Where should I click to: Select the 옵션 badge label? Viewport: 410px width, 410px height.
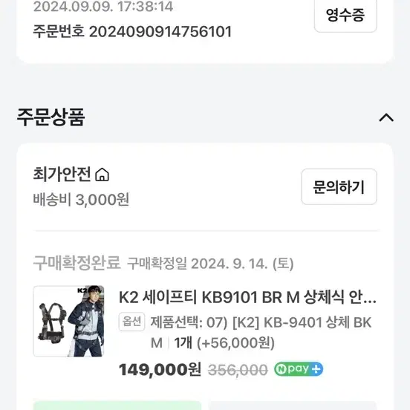click(x=131, y=322)
